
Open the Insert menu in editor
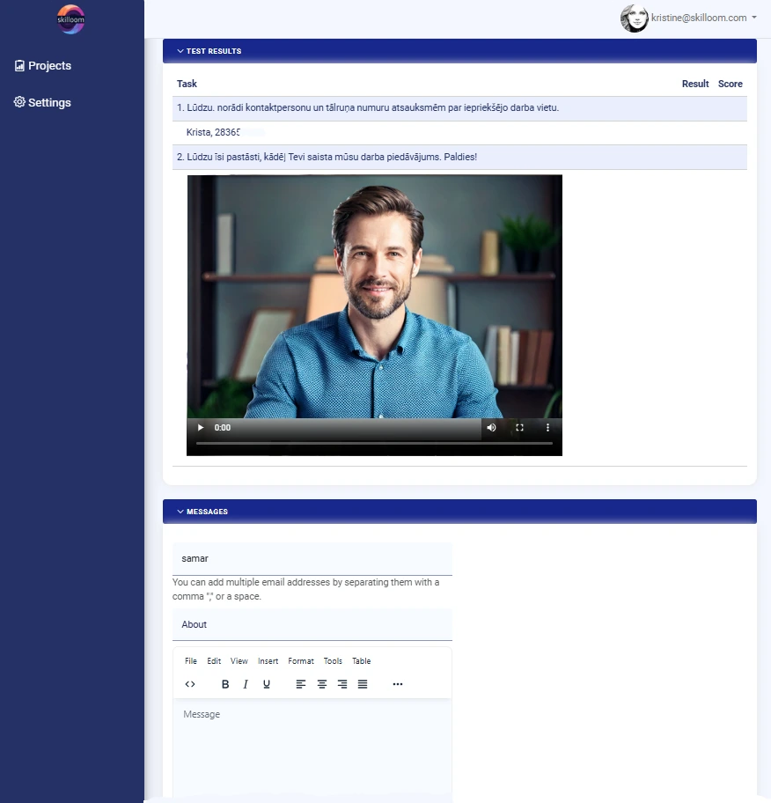click(268, 661)
